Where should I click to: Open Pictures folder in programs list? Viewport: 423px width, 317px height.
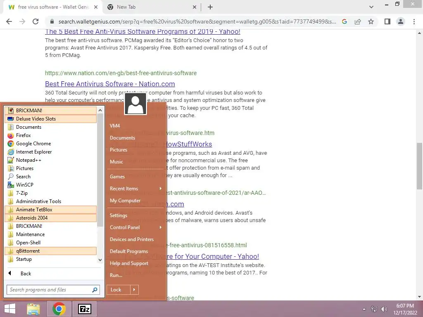pos(50,168)
